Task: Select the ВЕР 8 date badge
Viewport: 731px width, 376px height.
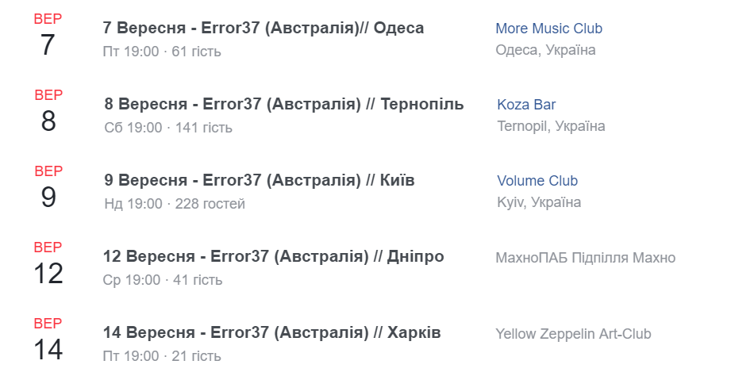Action: pos(48,113)
